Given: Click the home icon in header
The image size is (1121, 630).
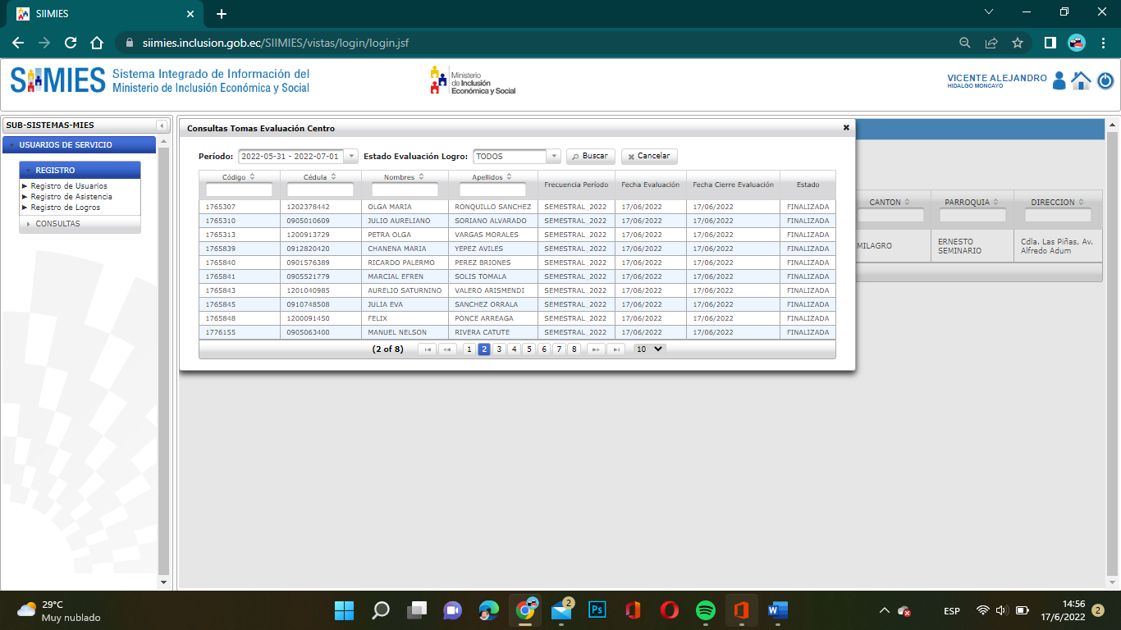Looking at the screenshot, I should pos(1081,80).
